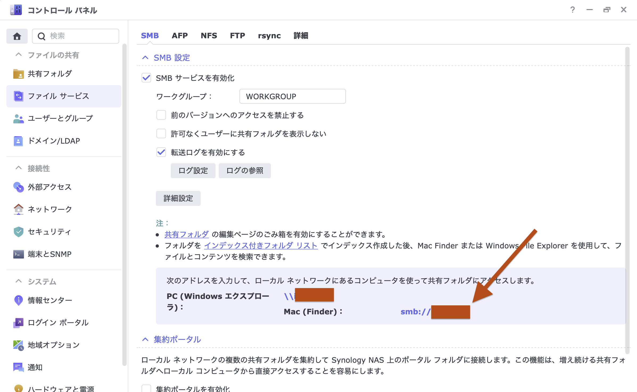Click the ログ設定 button
Screen dimensions: 637x392
(x=193, y=171)
